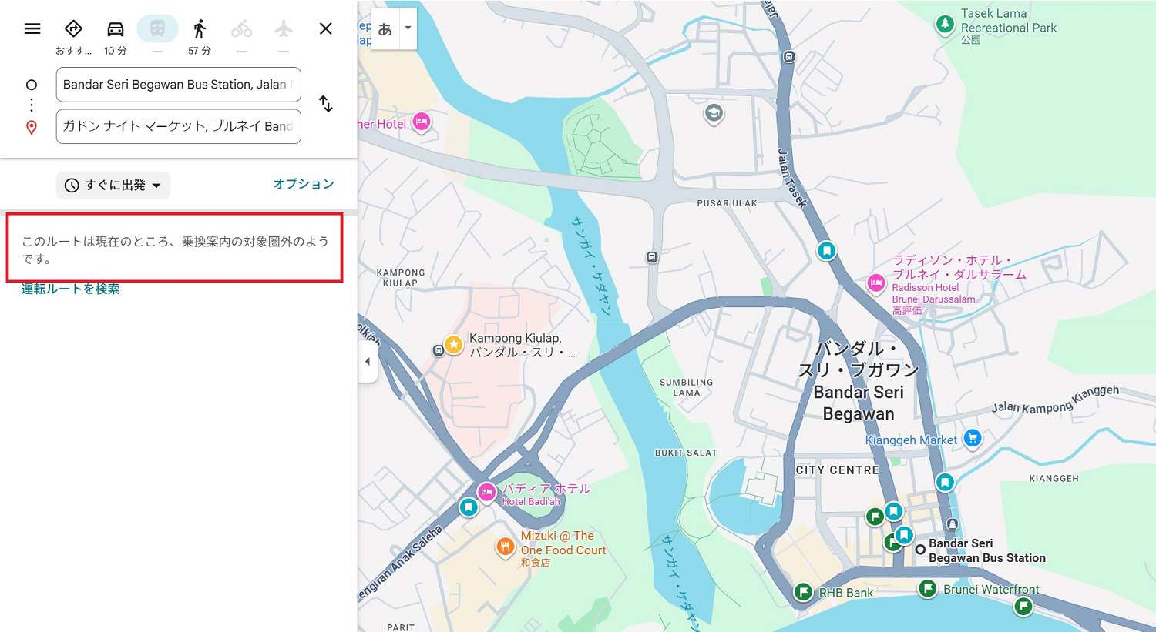Open the hamburger main menu
Image resolution: width=1156 pixels, height=632 pixels.
pos(32,29)
